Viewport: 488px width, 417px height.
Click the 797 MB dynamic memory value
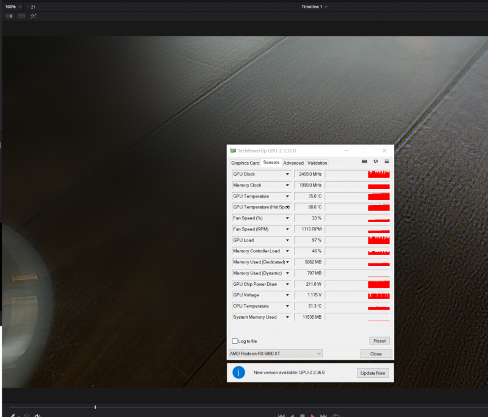[x=309, y=273]
